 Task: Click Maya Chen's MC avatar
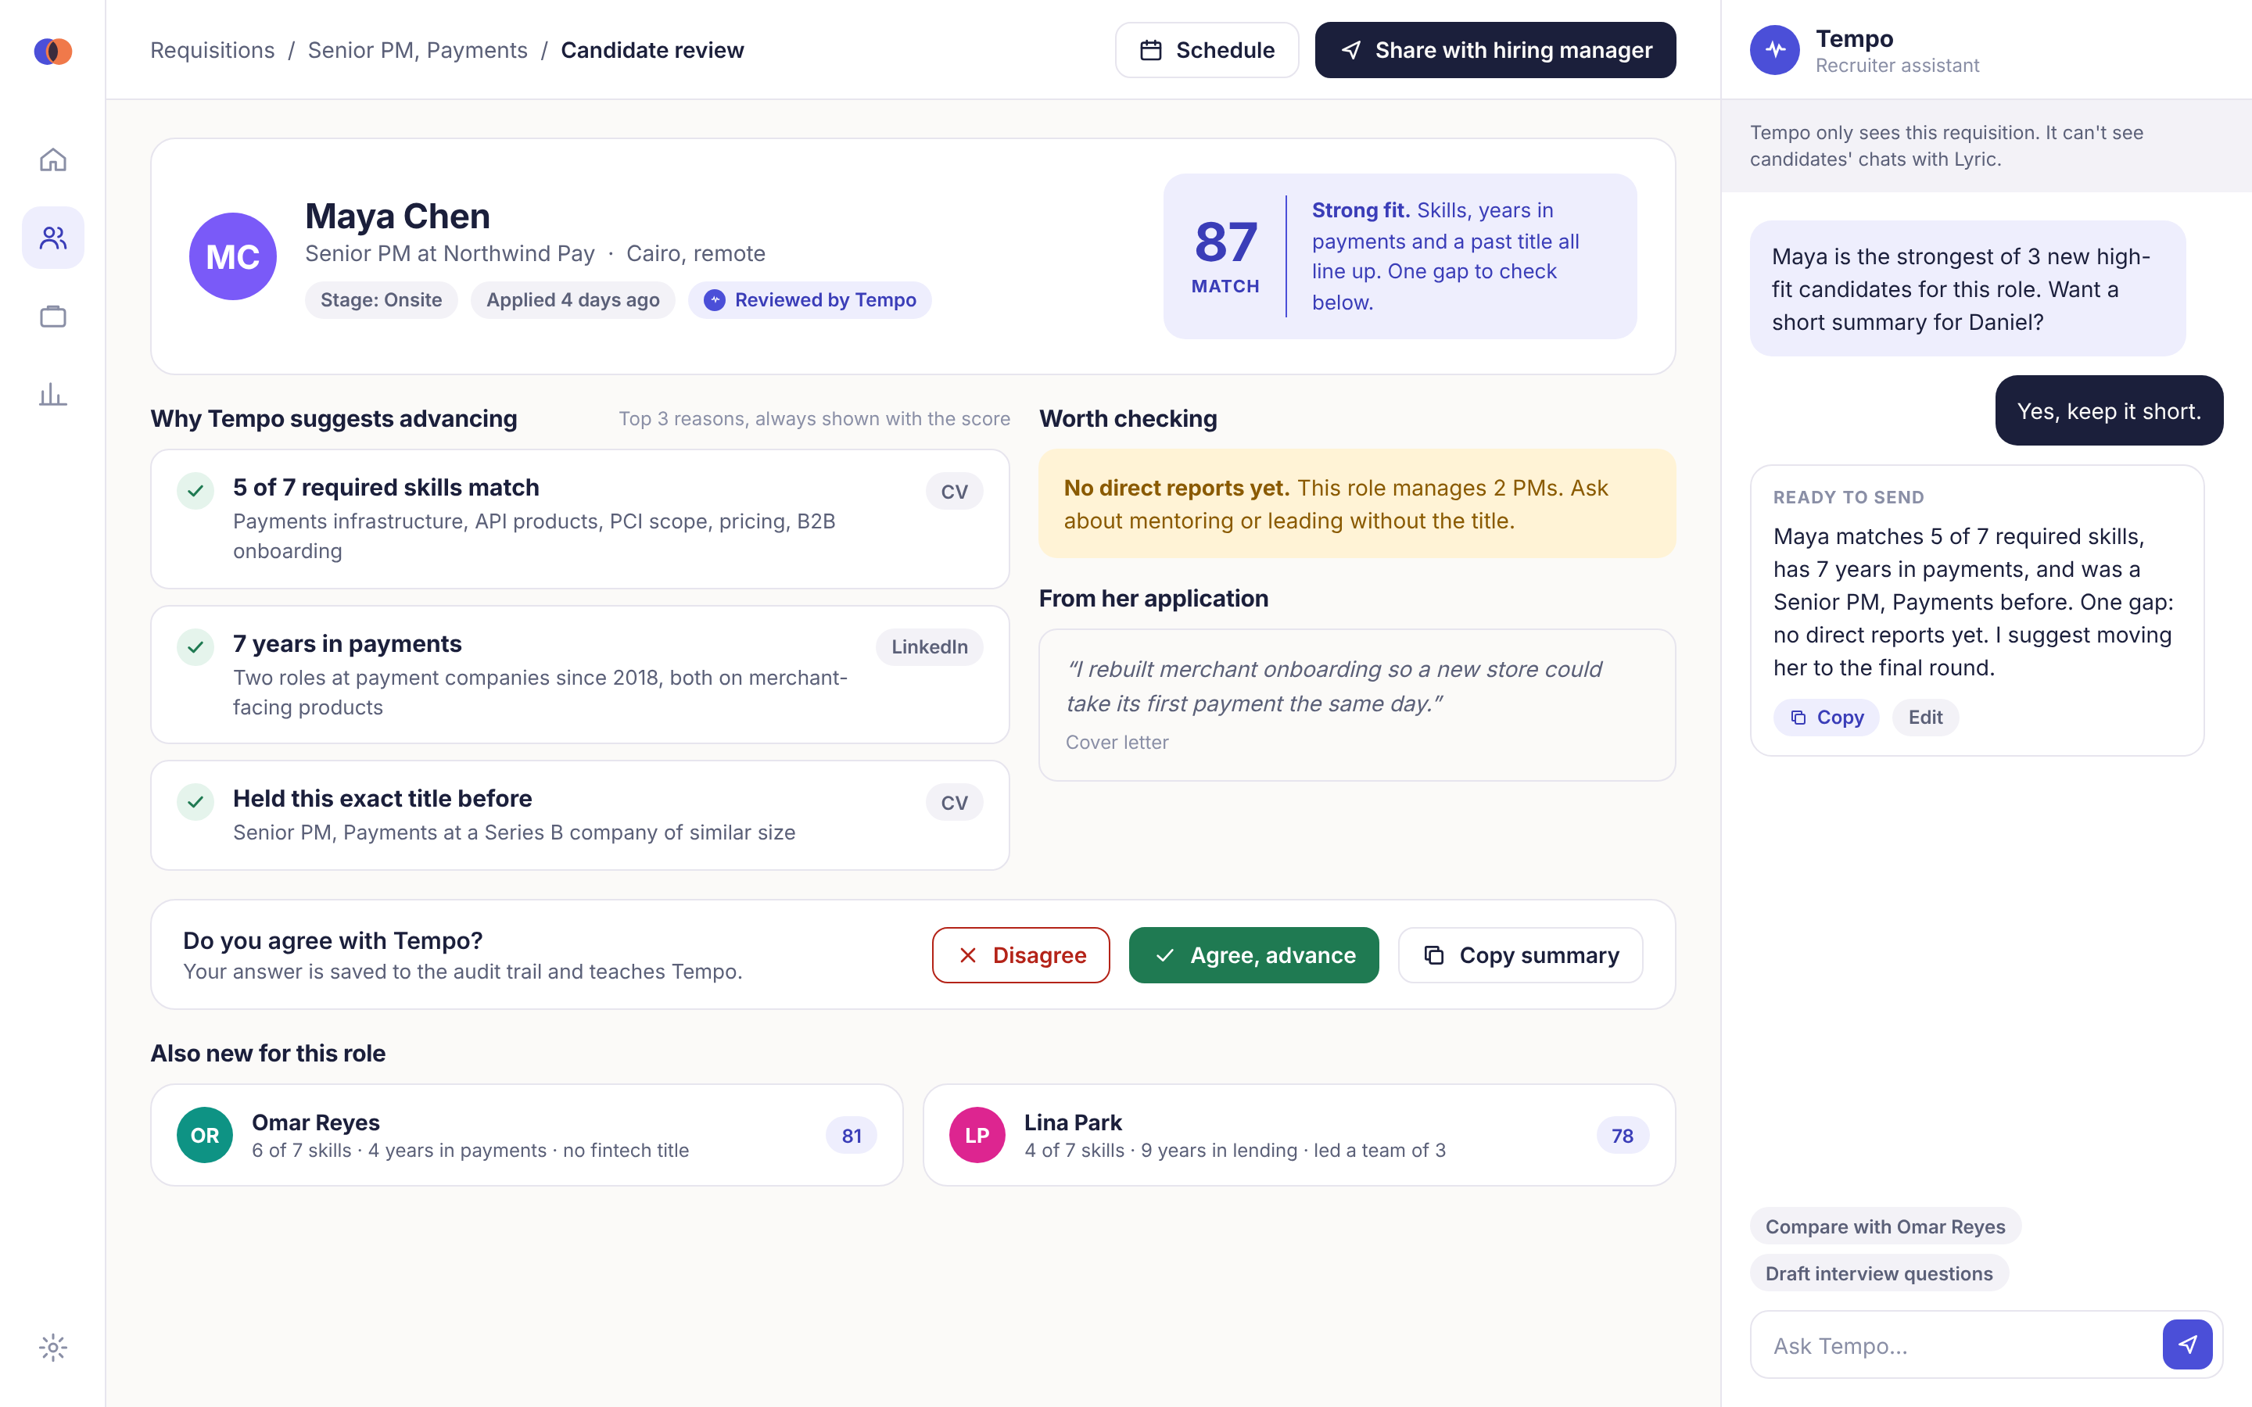point(233,256)
